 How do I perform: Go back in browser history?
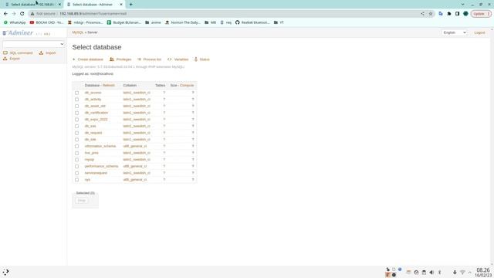click(5, 14)
